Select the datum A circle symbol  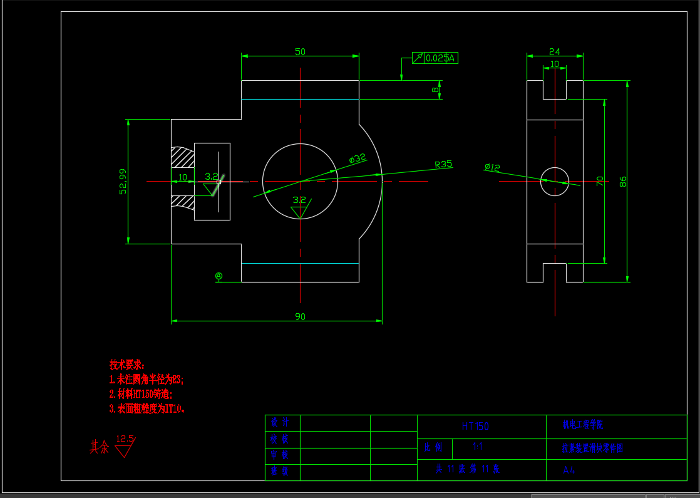click(219, 276)
